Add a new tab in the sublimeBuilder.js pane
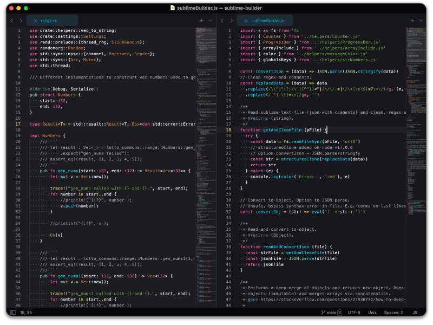433x325 pixels. (412, 21)
